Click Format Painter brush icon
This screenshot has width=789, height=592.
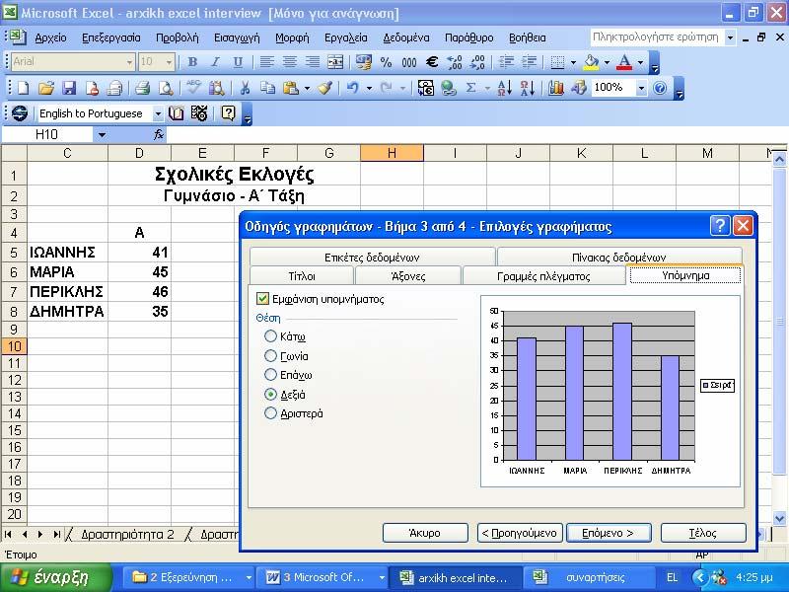coord(325,88)
